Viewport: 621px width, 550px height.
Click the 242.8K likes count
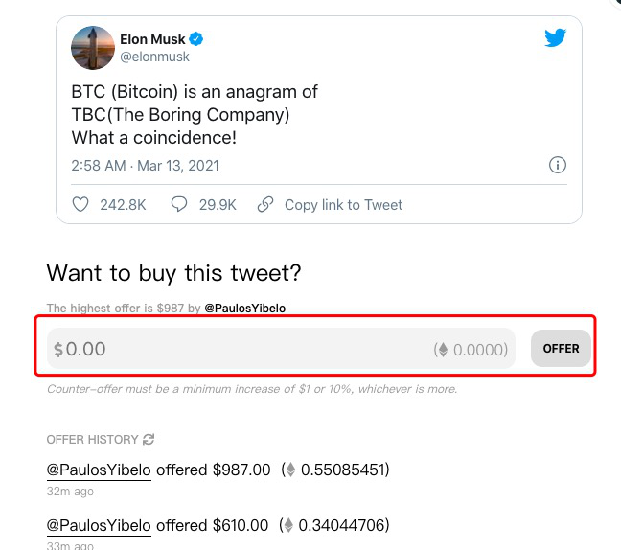[x=123, y=205]
